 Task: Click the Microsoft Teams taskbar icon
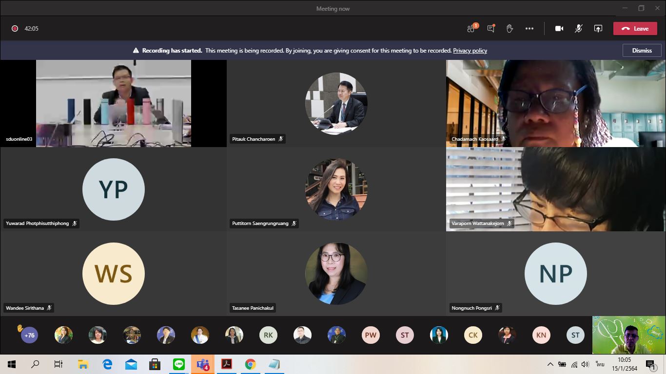tap(203, 364)
